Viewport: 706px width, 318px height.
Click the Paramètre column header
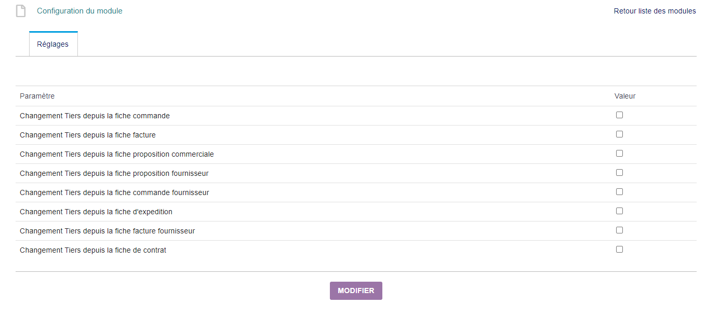coord(37,96)
